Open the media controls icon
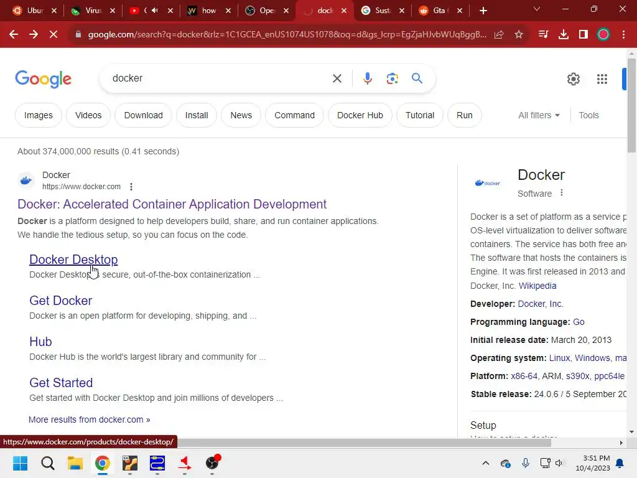This screenshot has height=478, width=637. click(x=543, y=35)
